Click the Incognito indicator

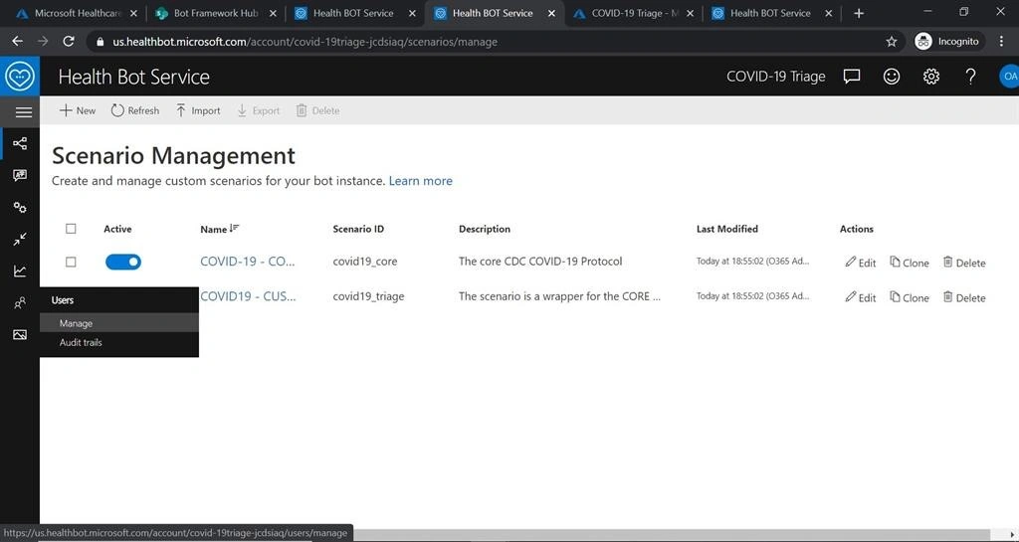coord(947,42)
